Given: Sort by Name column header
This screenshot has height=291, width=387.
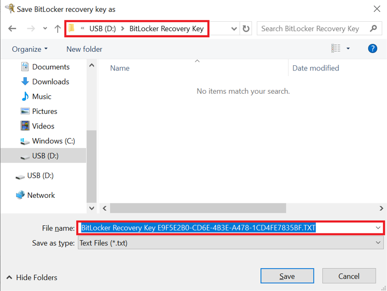Looking at the screenshot, I should click(120, 68).
